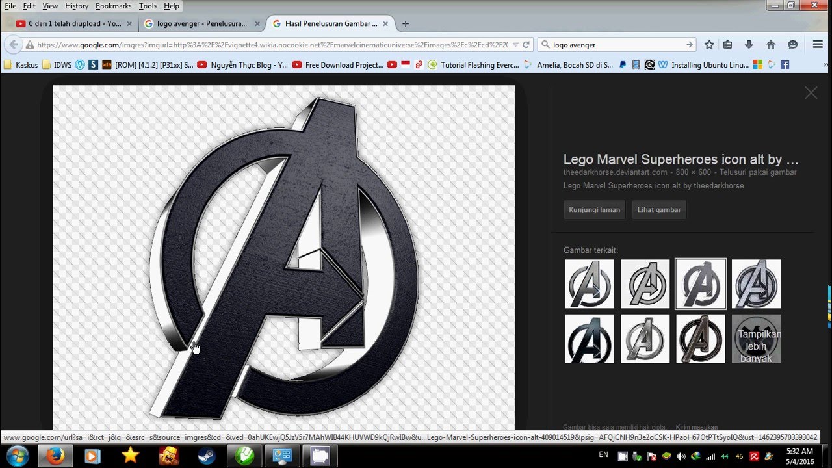Open the IDWS bookmark folder
The height and width of the screenshot is (468, 832).
click(57, 65)
